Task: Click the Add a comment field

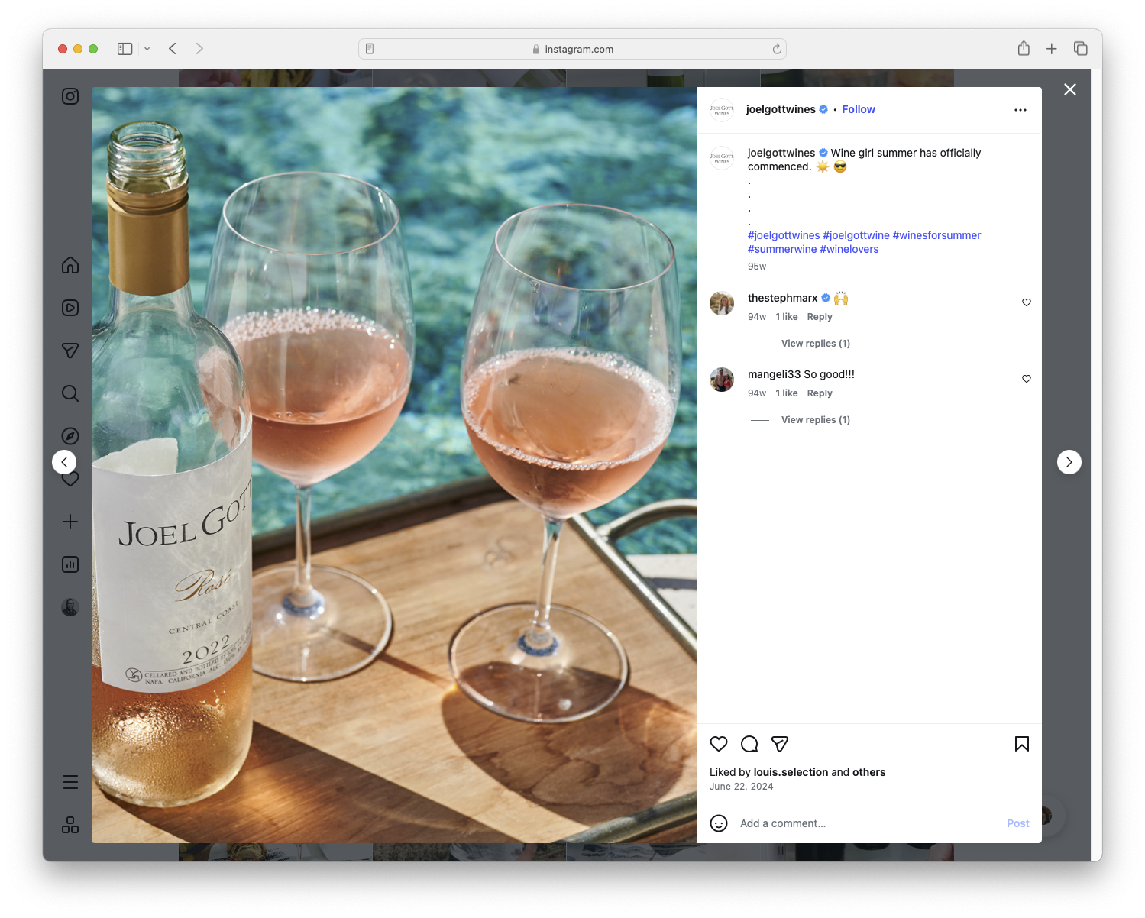Action: pos(868,823)
